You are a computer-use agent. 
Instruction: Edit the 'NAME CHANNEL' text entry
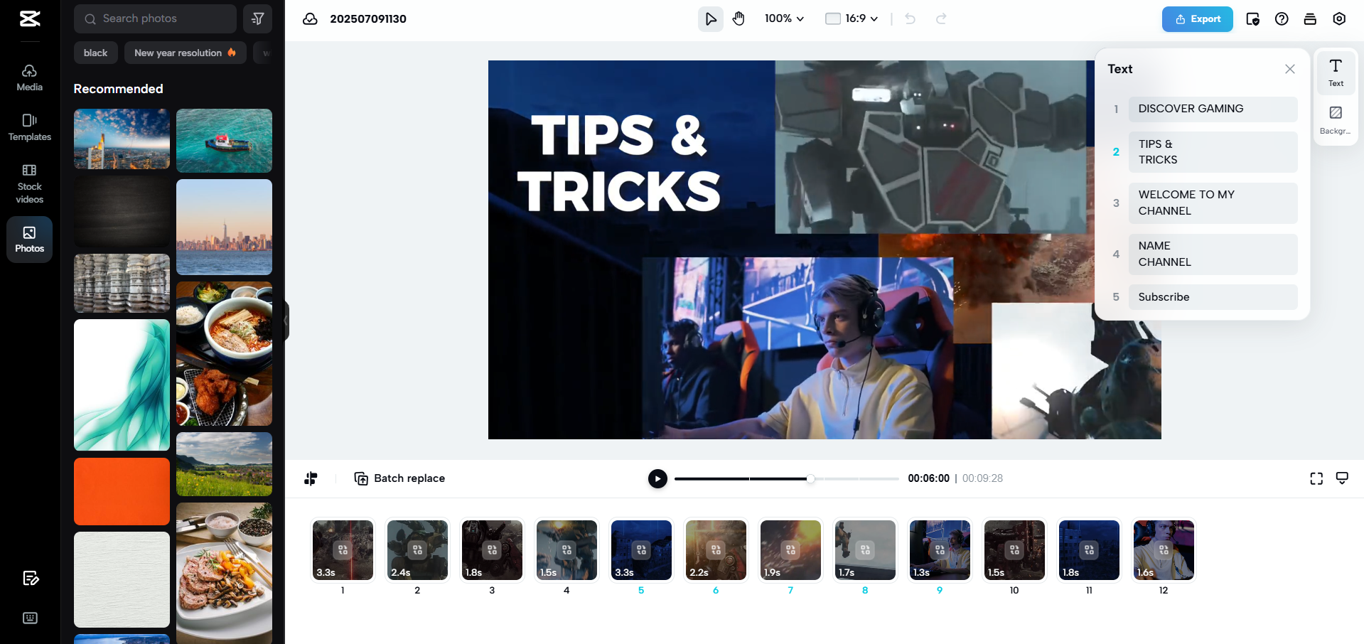(1213, 254)
